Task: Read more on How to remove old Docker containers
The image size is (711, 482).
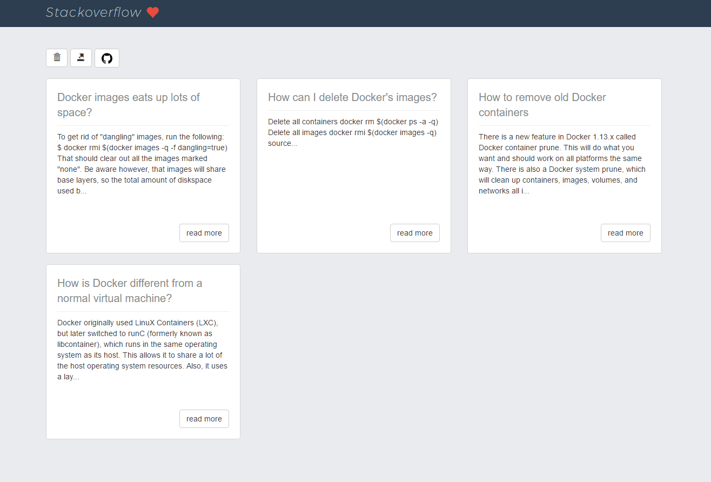Action: click(x=626, y=233)
